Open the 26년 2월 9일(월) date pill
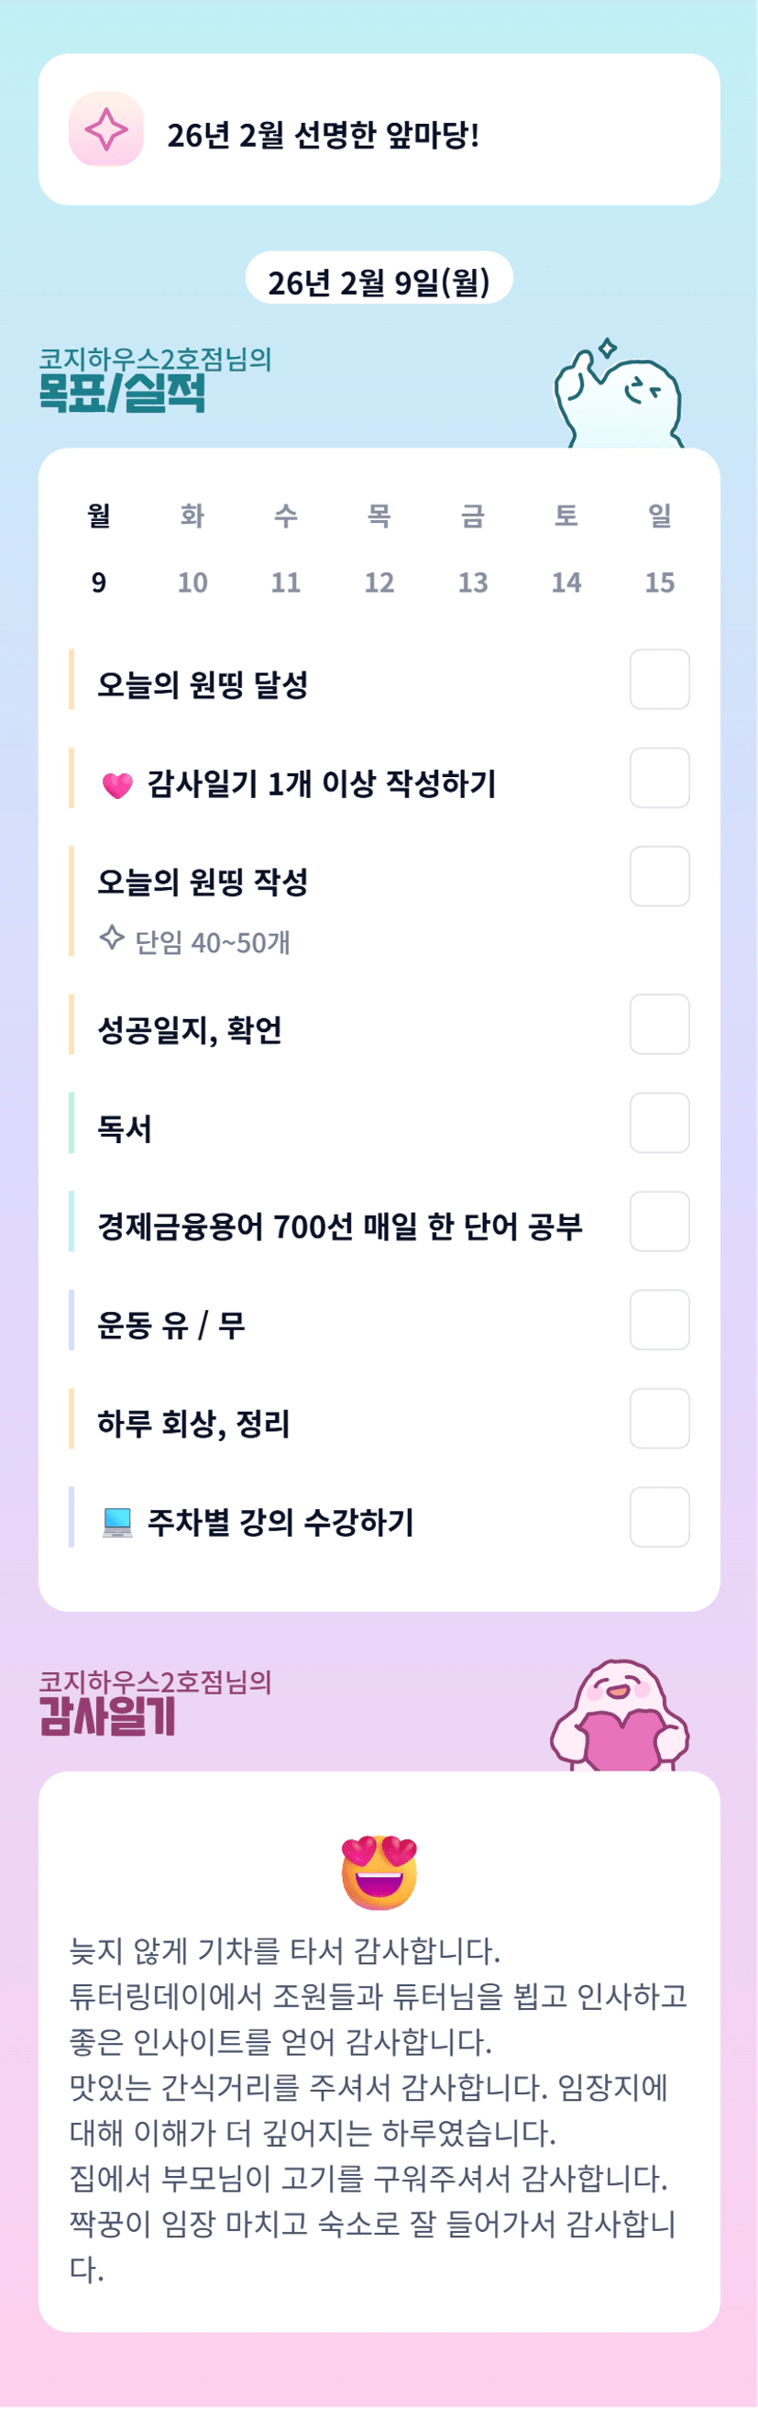The width and height of the screenshot is (758, 2409). click(x=379, y=280)
